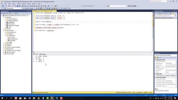Screen dimensions: 178x100
Task: Open the Help menu
Action: 39,4
